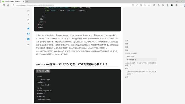Open websocket section link in sidebar contents
The width and height of the screenshot is (185, 104).
[x=141, y=64]
